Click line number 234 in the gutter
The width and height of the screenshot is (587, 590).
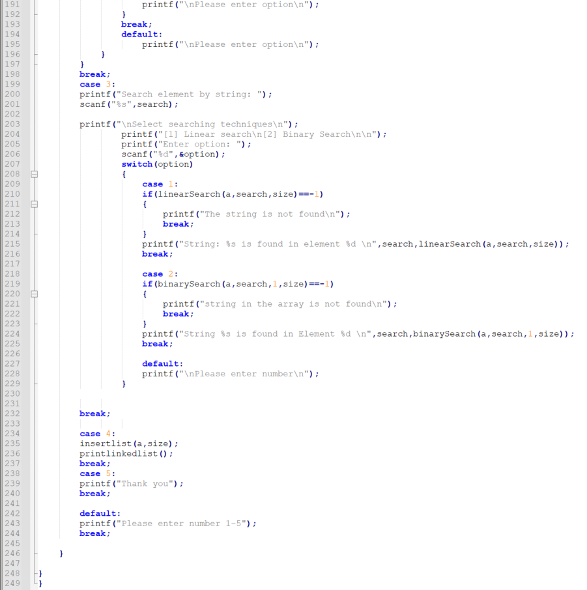pyautogui.click(x=12, y=433)
